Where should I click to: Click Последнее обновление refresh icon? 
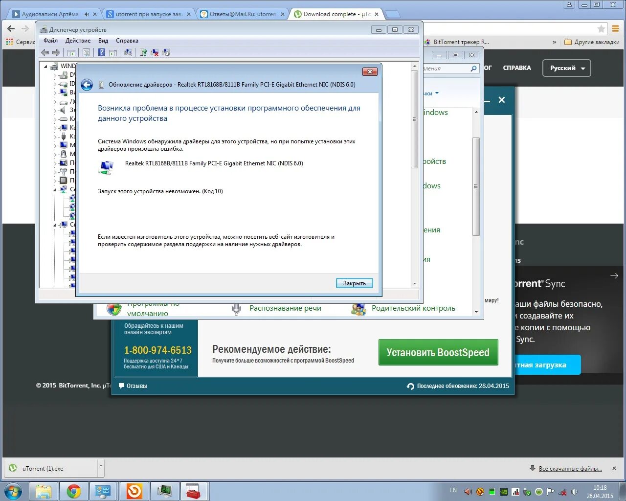point(411,386)
